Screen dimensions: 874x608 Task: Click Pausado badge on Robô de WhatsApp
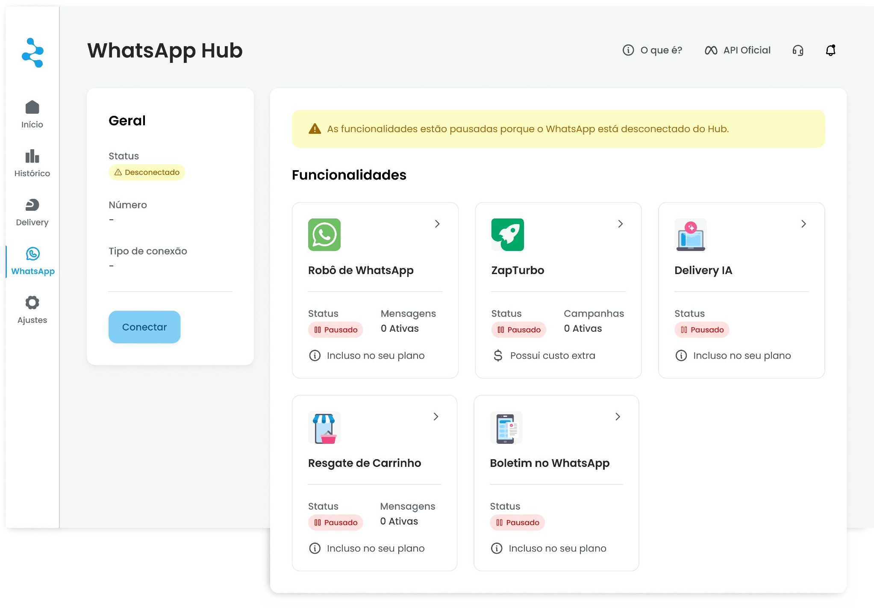pos(335,330)
